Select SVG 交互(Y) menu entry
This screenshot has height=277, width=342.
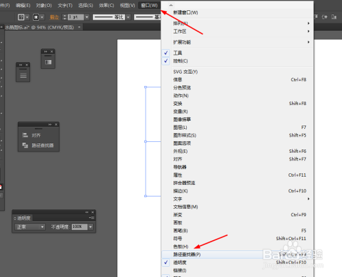pos(237,72)
